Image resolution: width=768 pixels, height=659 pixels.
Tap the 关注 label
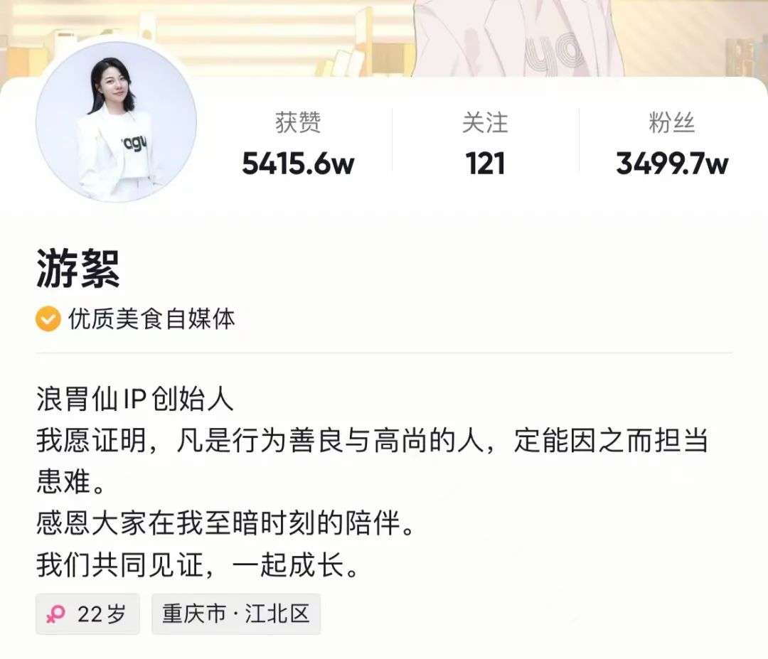pos(485,122)
